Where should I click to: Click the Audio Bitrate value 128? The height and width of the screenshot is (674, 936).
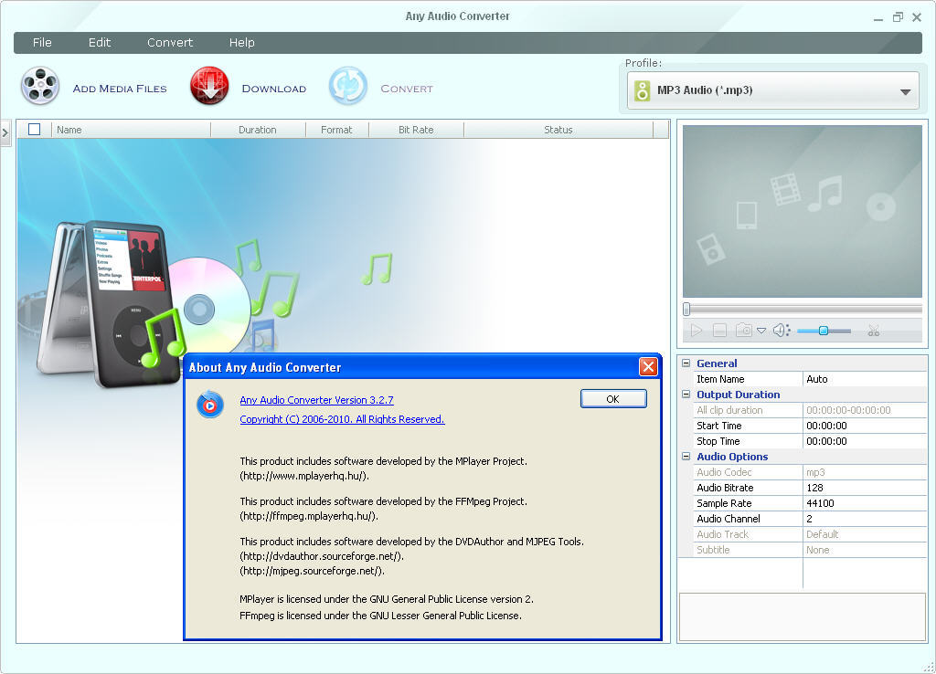(865, 488)
